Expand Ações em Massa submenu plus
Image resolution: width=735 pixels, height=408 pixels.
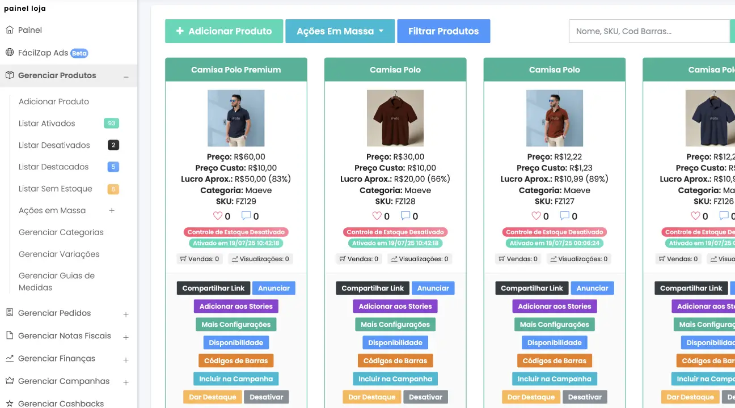click(x=112, y=210)
